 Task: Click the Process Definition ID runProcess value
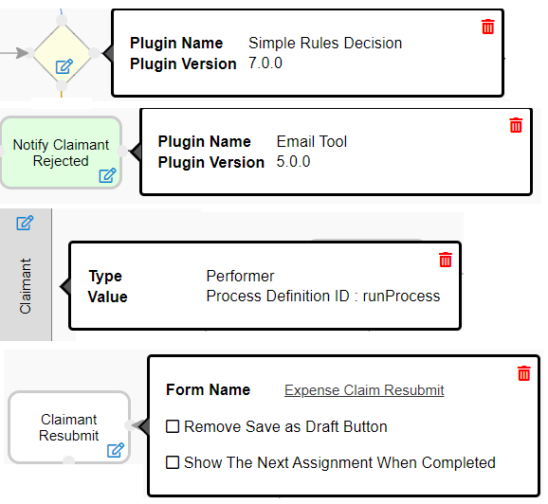323,297
